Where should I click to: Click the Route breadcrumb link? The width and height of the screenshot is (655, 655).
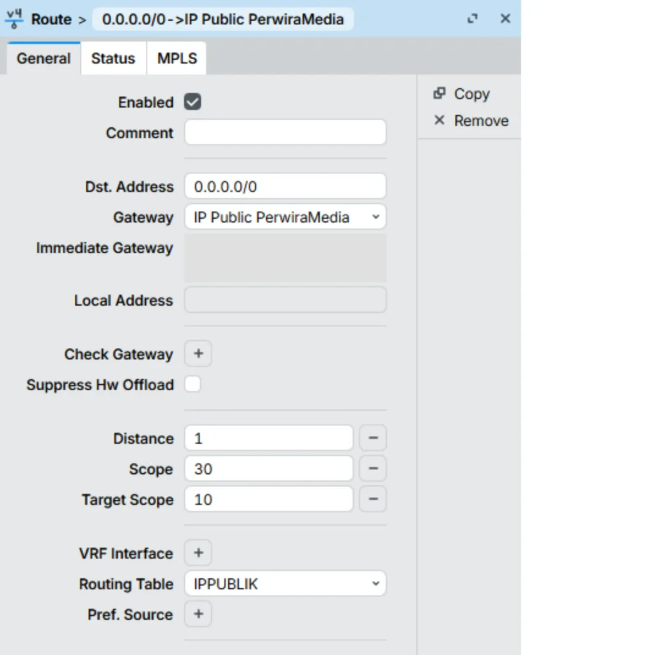[51, 19]
